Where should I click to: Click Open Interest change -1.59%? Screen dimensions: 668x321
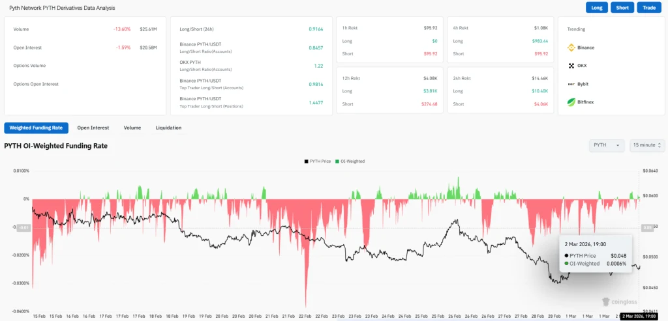[x=123, y=48]
